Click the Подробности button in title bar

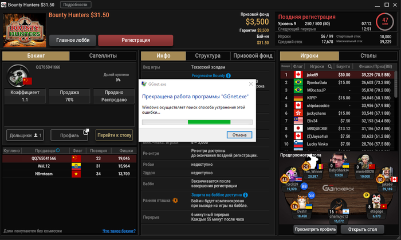[76, 5]
